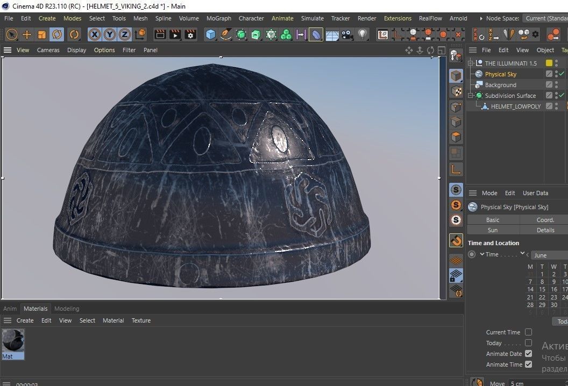Switch the coordinate system cube icon

pyautogui.click(x=140, y=34)
